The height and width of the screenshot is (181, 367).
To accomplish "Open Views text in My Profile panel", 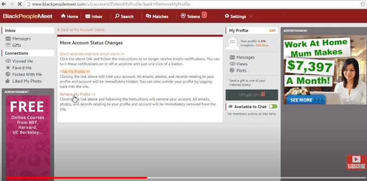I will [242, 64].
